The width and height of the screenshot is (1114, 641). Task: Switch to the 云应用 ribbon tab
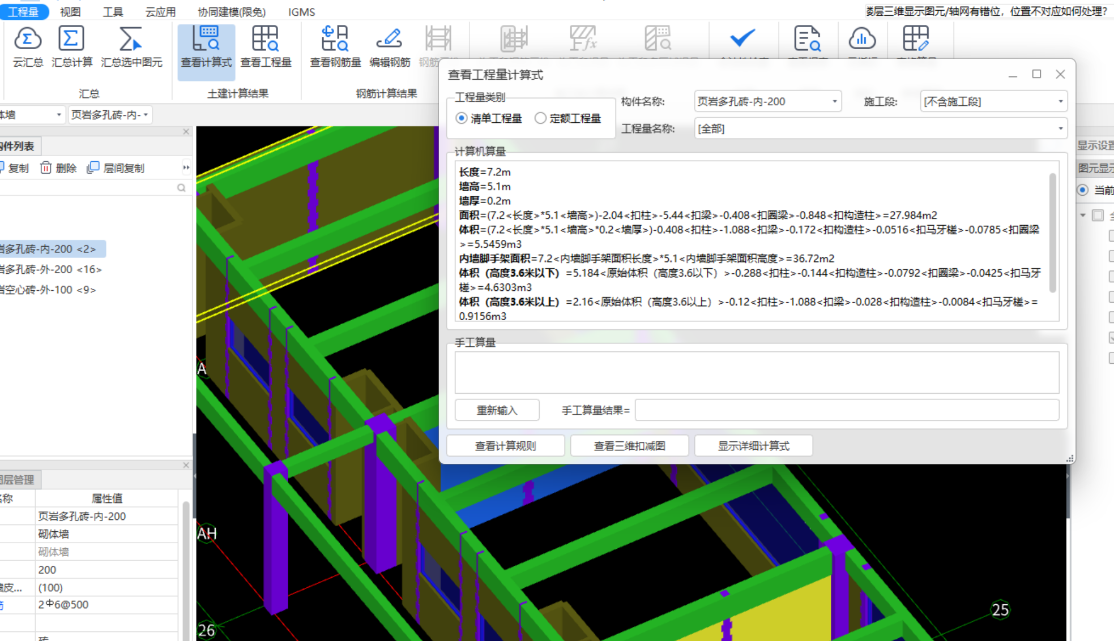coord(160,11)
